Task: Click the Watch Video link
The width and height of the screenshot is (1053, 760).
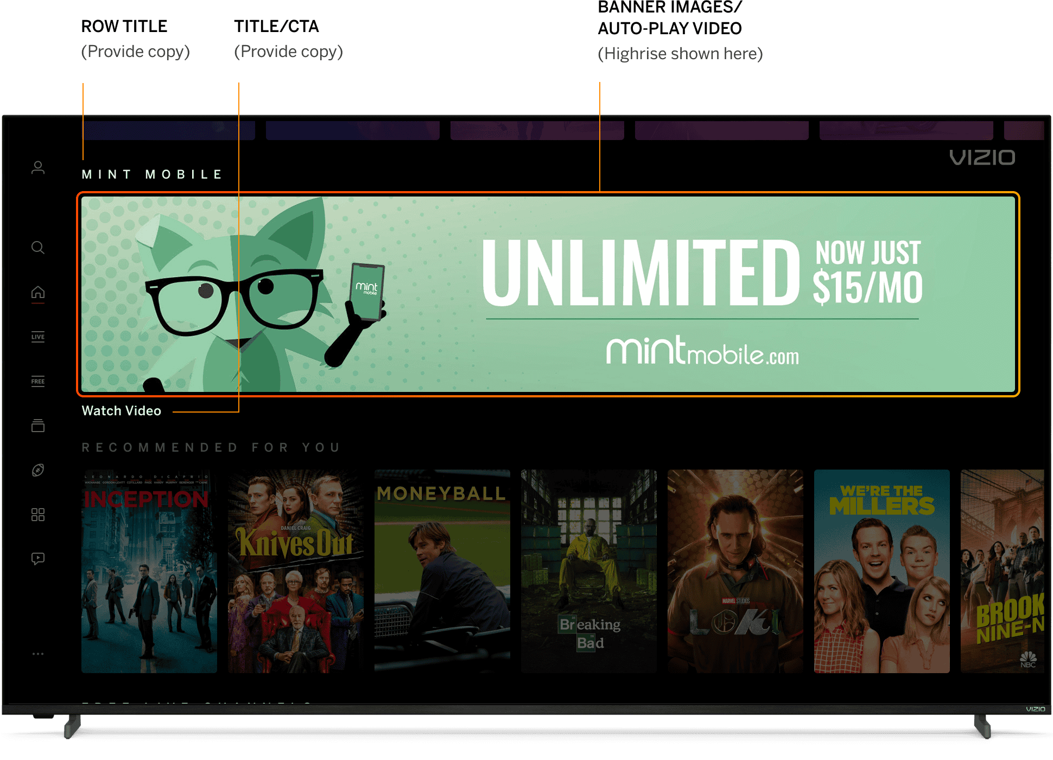Action: (122, 411)
